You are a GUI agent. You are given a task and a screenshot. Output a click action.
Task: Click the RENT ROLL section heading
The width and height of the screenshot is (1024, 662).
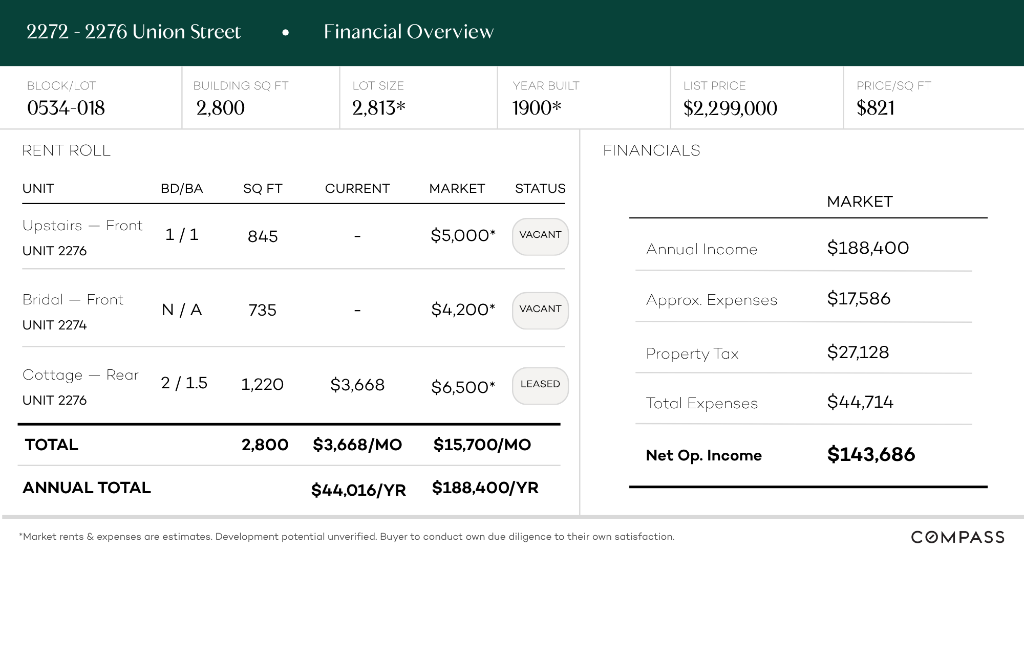click(66, 150)
